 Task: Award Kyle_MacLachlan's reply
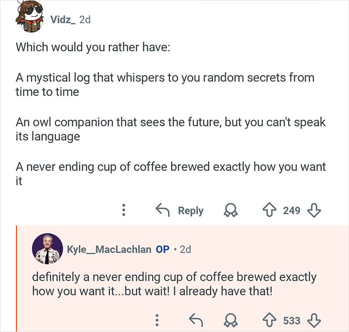(x=230, y=319)
